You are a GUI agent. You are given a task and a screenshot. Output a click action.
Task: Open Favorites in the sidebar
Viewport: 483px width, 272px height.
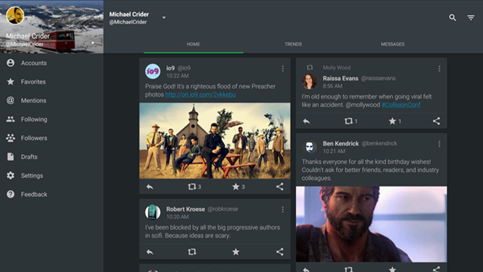pyautogui.click(x=52, y=82)
